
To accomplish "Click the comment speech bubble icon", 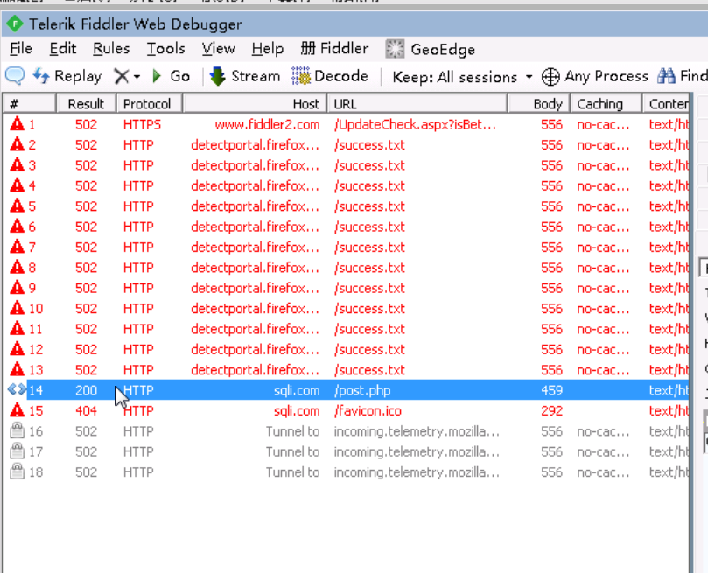I will [x=15, y=76].
